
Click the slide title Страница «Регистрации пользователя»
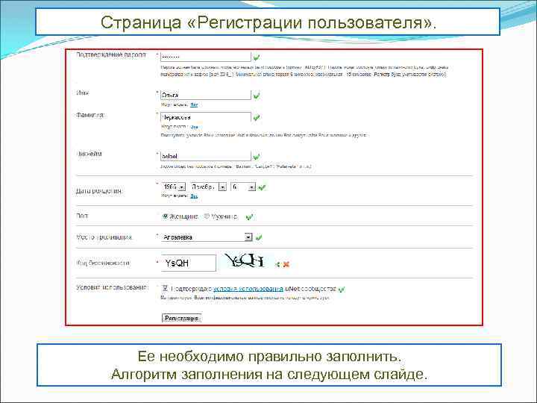coord(268,22)
